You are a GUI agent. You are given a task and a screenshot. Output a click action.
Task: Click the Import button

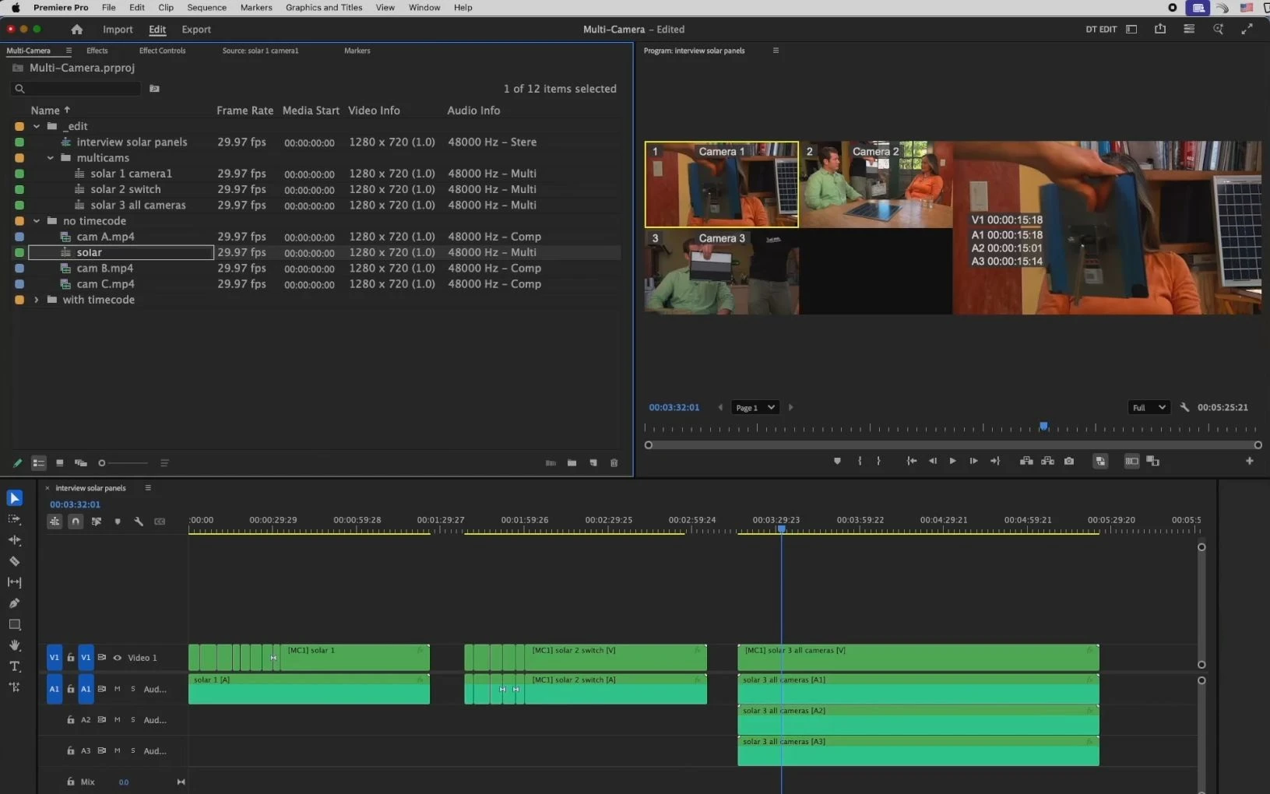click(x=118, y=30)
